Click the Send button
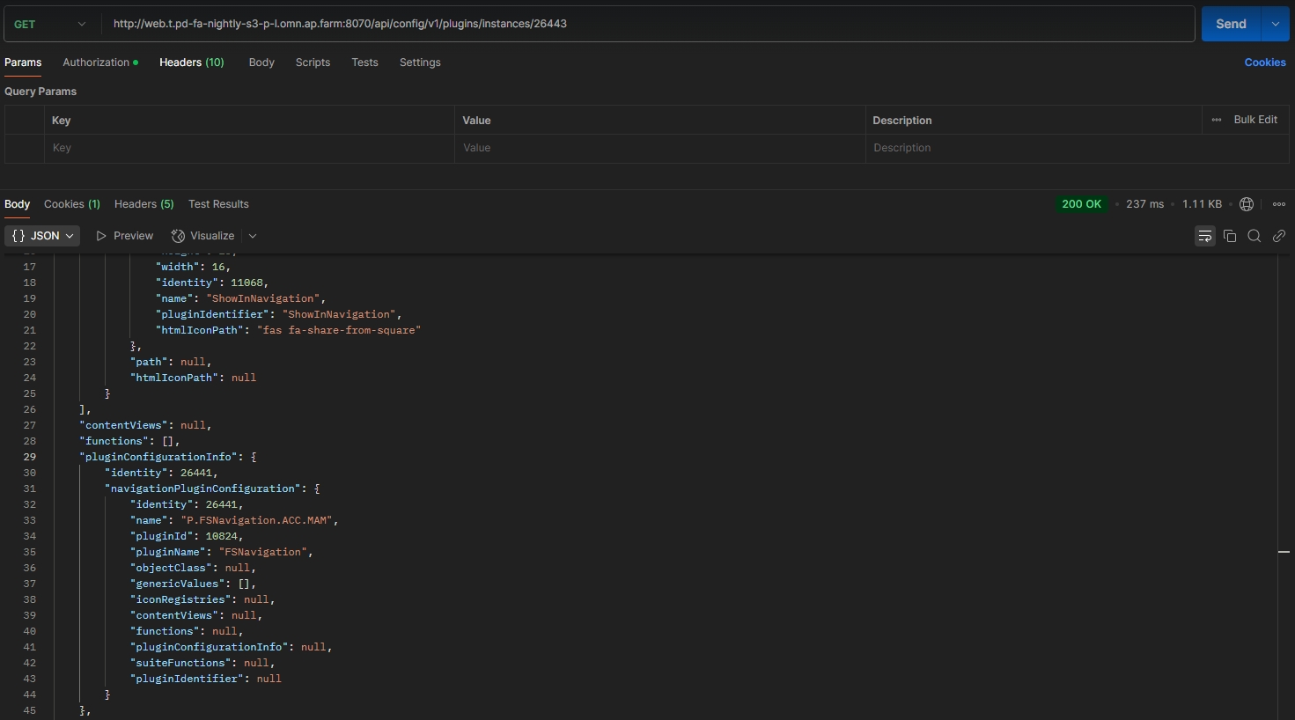Image resolution: width=1295 pixels, height=720 pixels. [x=1231, y=25]
